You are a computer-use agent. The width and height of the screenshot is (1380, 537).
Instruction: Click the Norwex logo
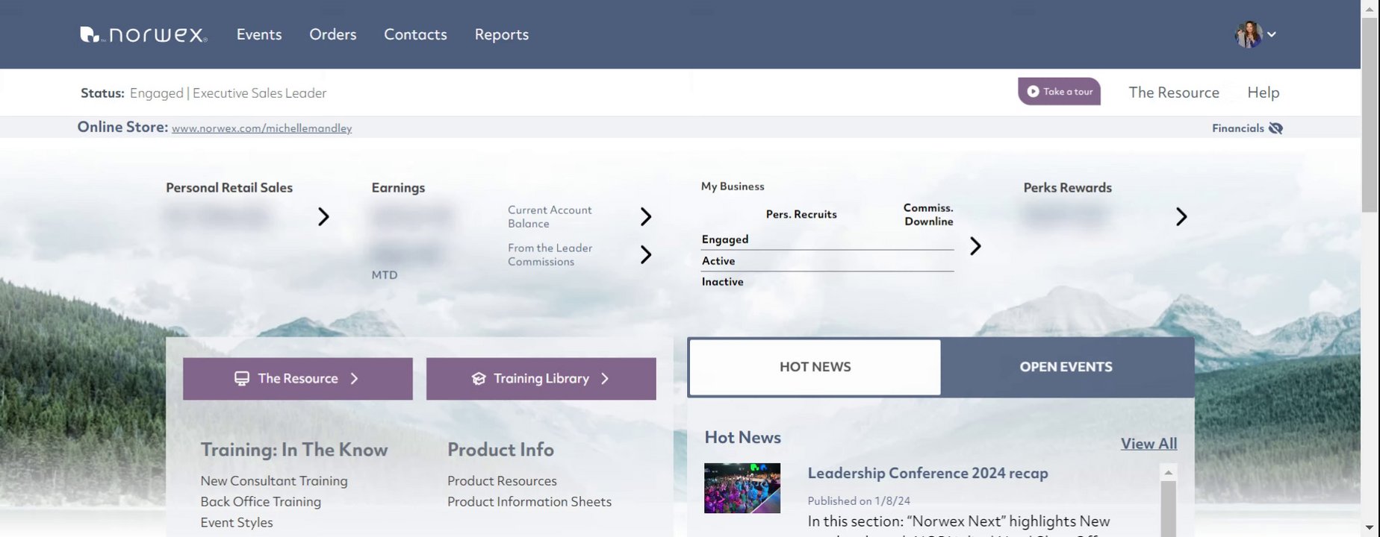click(x=143, y=34)
